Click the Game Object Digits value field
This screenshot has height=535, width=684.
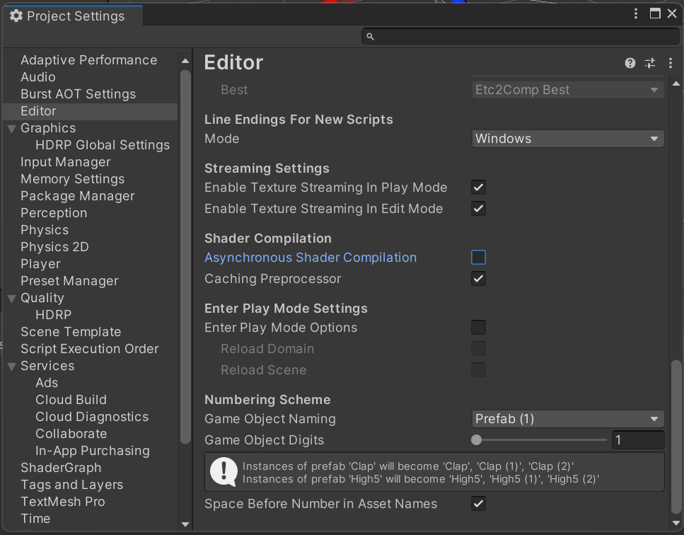pyautogui.click(x=638, y=440)
